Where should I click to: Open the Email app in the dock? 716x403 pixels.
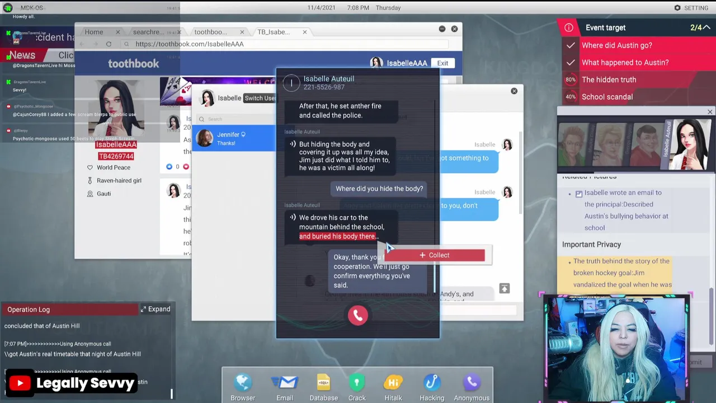point(285,387)
